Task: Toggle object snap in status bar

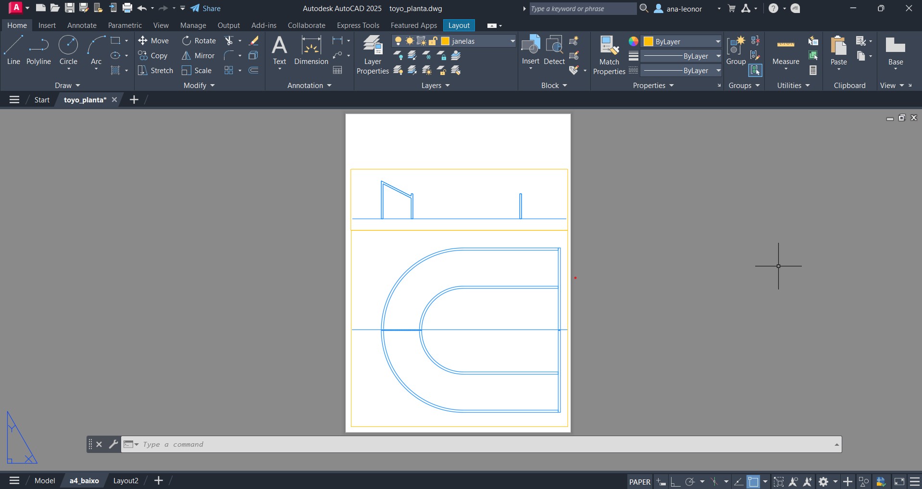Action: 753,481
